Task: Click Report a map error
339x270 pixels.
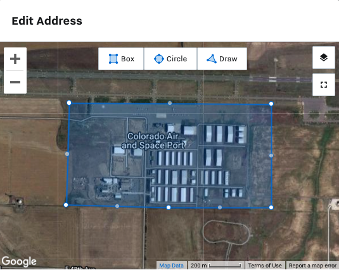Action: coord(312,266)
